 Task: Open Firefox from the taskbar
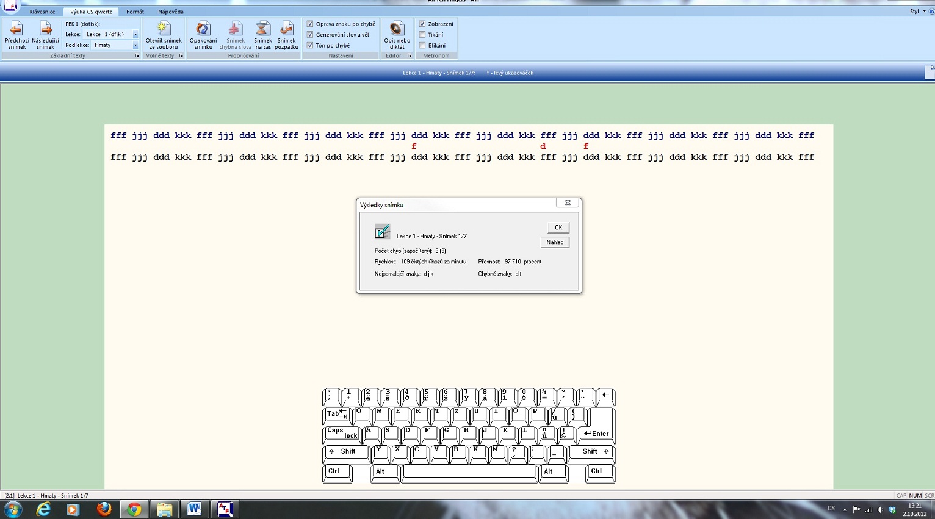[x=104, y=509]
